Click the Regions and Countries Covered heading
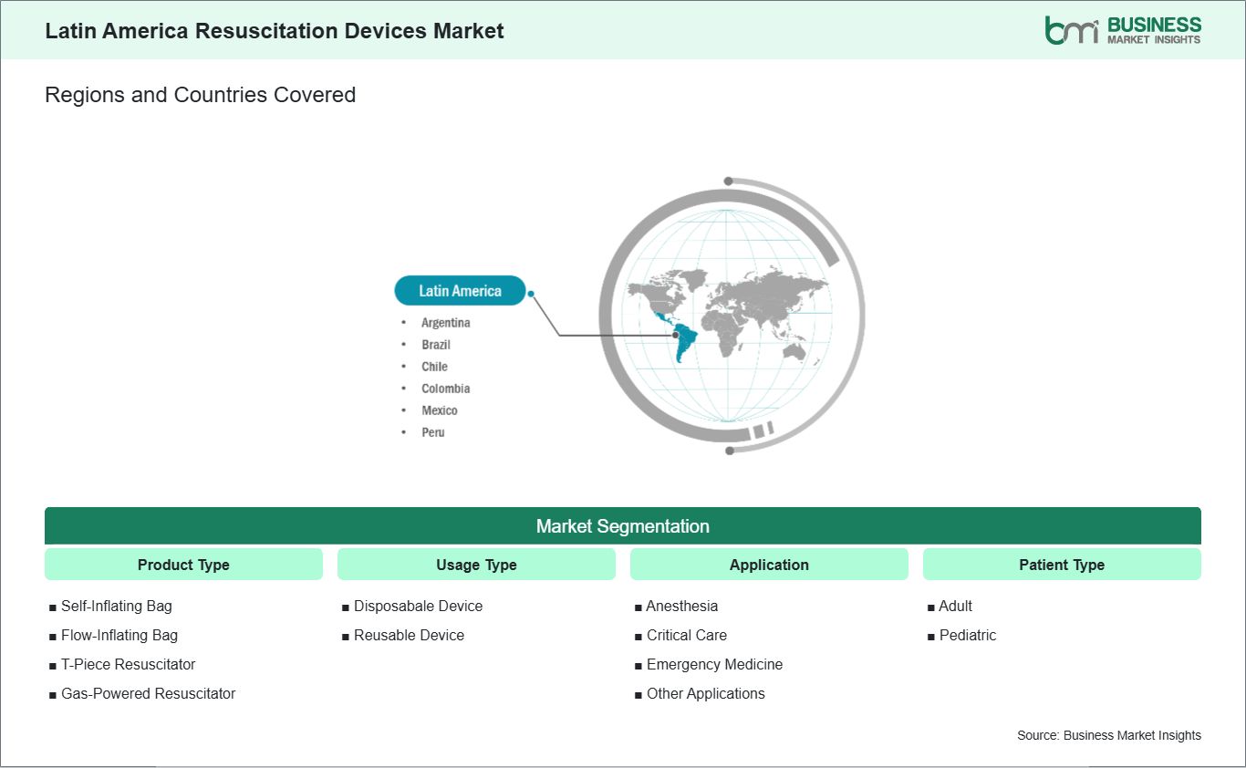This screenshot has height=768, width=1246. [x=201, y=95]
